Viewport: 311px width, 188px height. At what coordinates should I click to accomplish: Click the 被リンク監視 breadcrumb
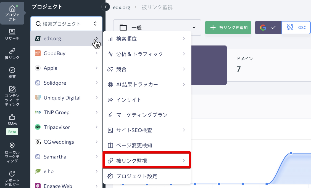tap(157, 7)
